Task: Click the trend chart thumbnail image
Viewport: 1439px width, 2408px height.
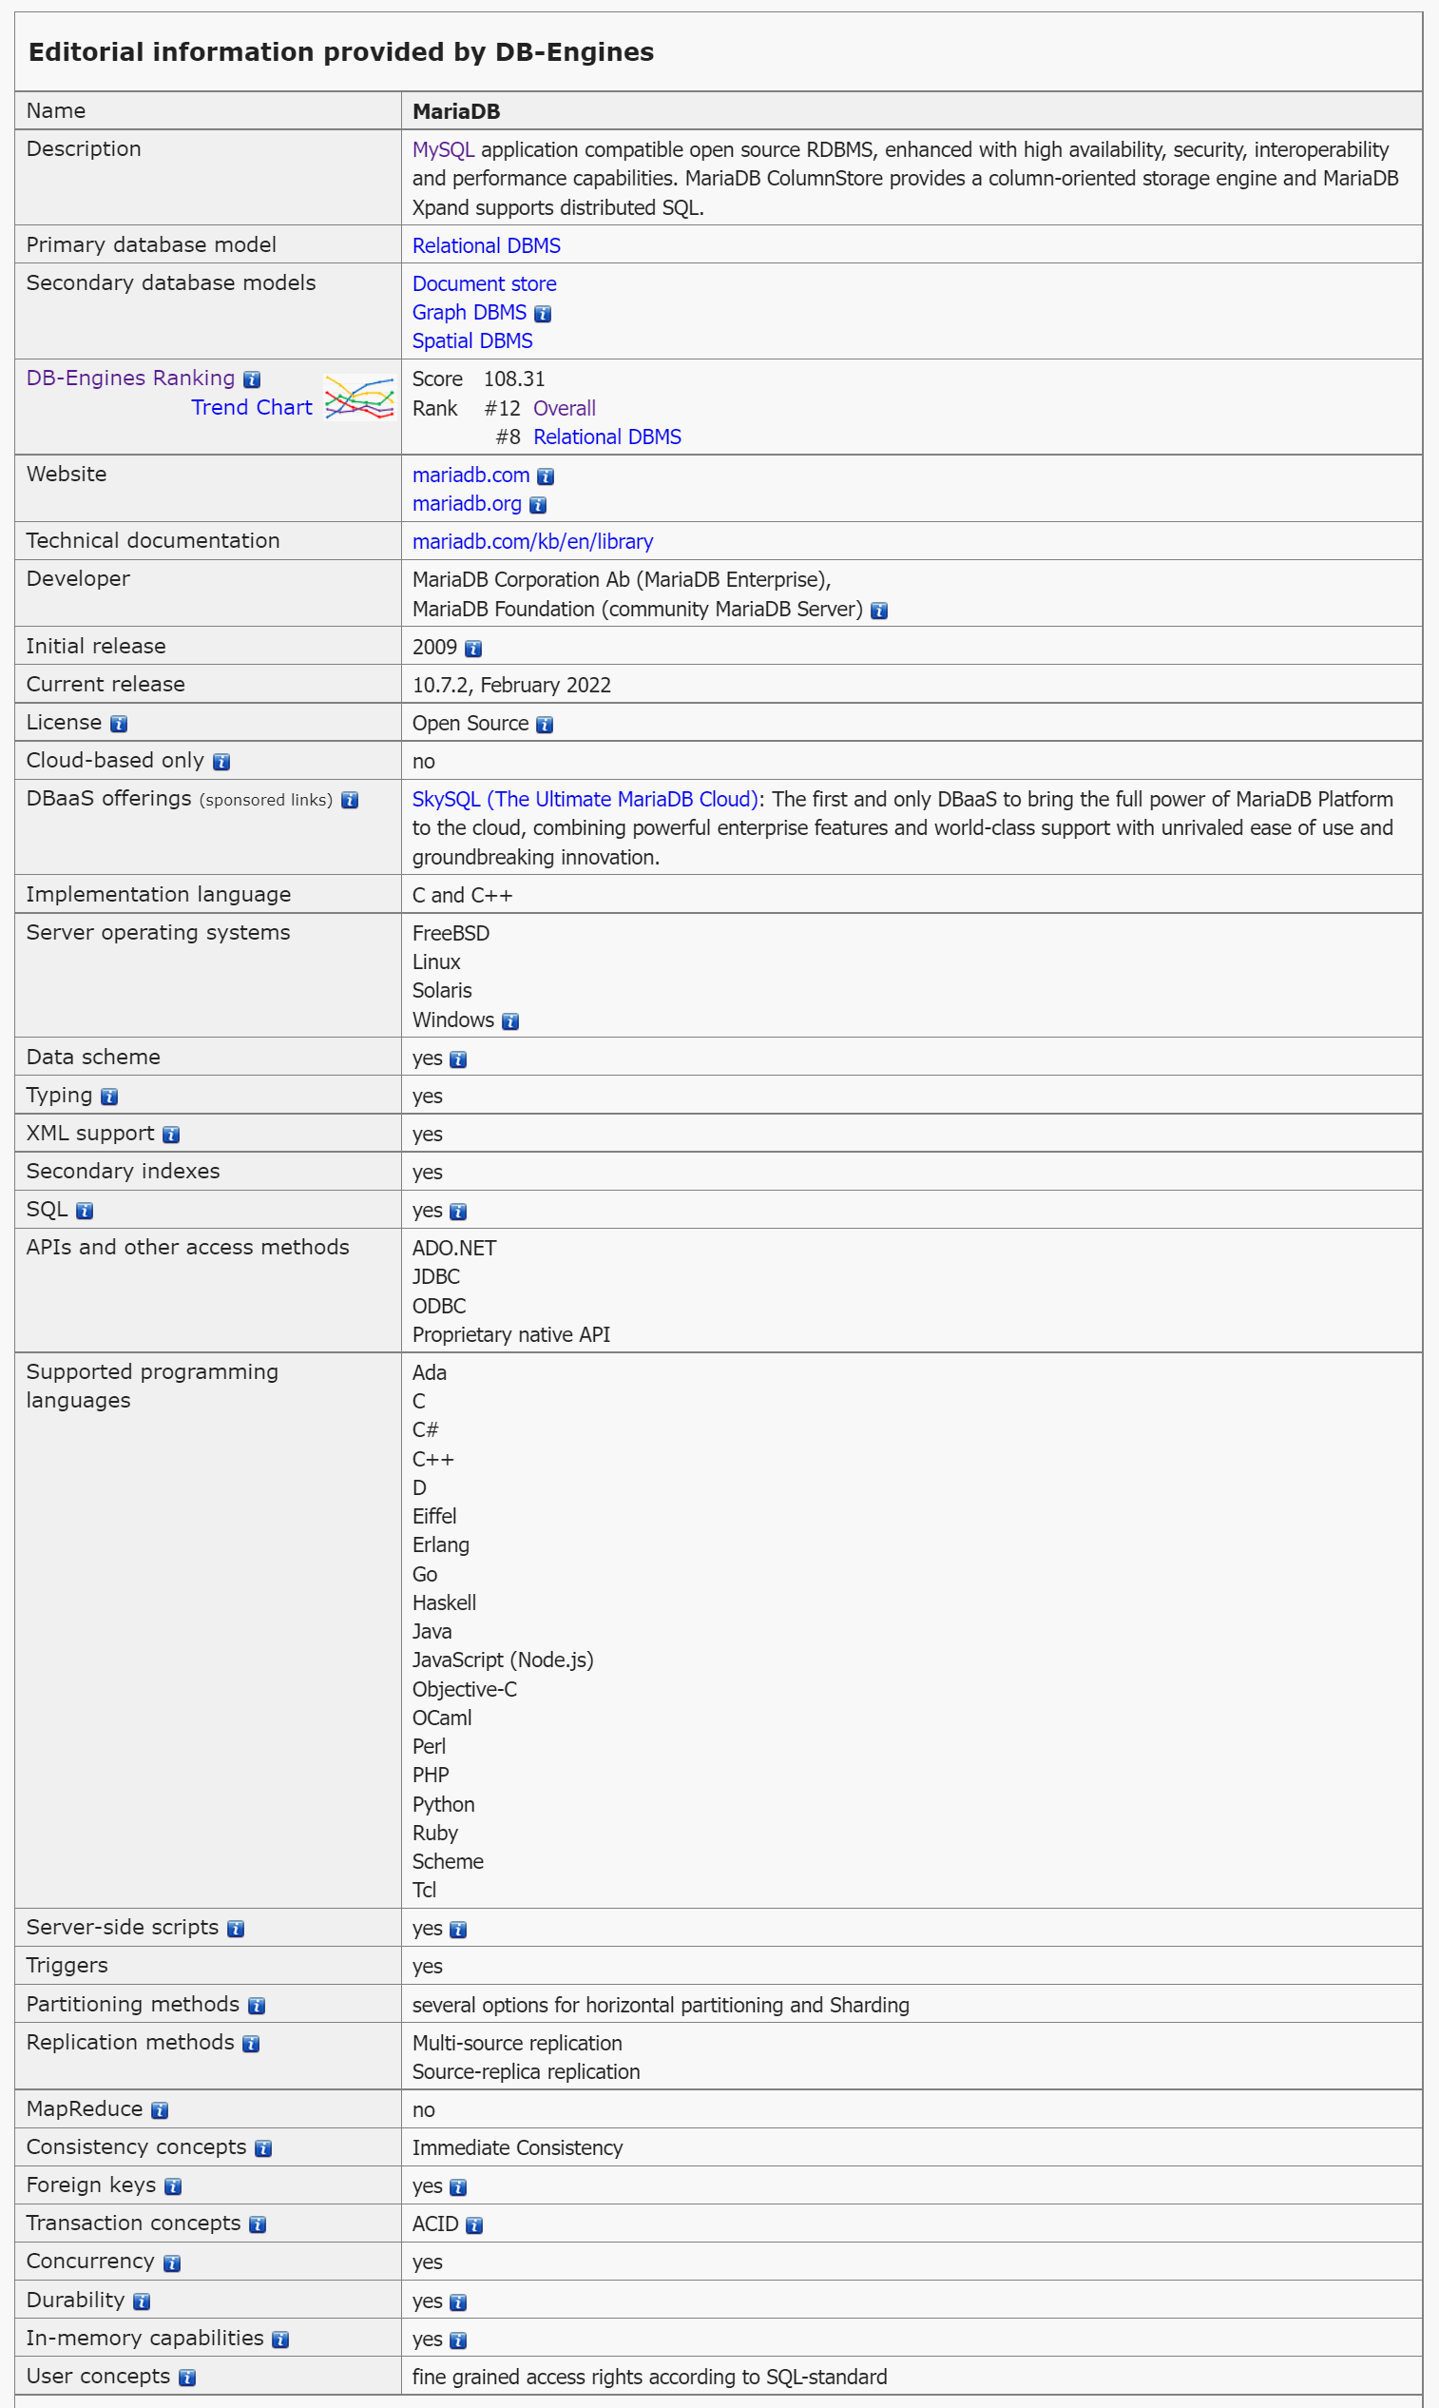Action: pos(359,396)
